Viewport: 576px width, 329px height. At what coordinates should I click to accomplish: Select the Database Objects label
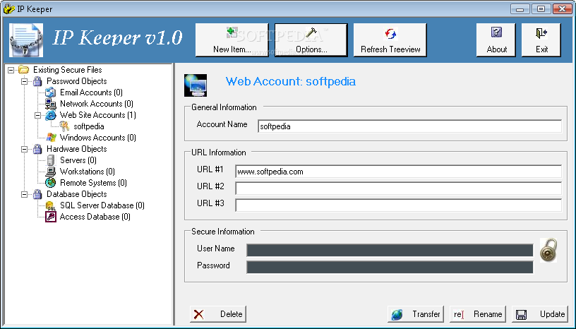click(76, 194)
